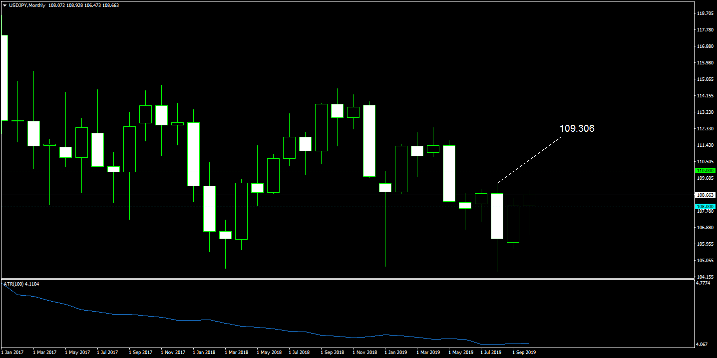Screen dimensions: 717x358
Task: Click the 1 Jul 2017 date label
Action: click(x=108, y=353)
